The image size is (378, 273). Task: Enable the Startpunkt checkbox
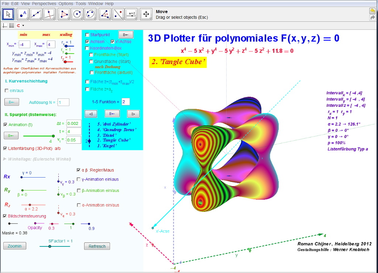coord(87,35)
